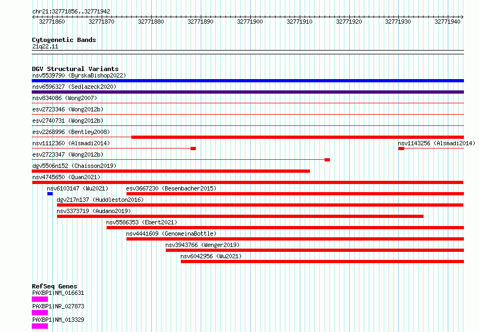Select the red esv3667230 variant bar

point(295,194)
